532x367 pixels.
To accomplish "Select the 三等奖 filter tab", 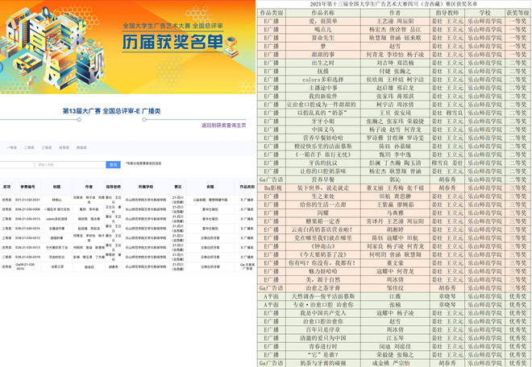I will click(47, 148).
